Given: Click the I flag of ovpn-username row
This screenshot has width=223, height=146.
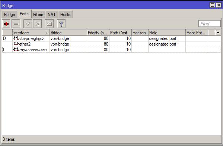Looking at the screenshot, I should pyautogui.click(x=4, y=50).
